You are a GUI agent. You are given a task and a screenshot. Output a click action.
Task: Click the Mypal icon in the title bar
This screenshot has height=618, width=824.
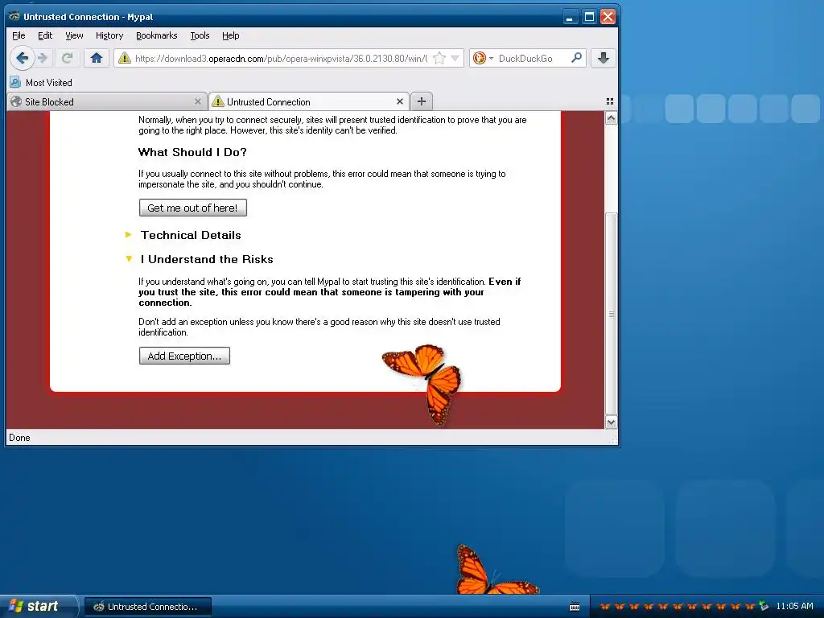(x=14, y=16)
